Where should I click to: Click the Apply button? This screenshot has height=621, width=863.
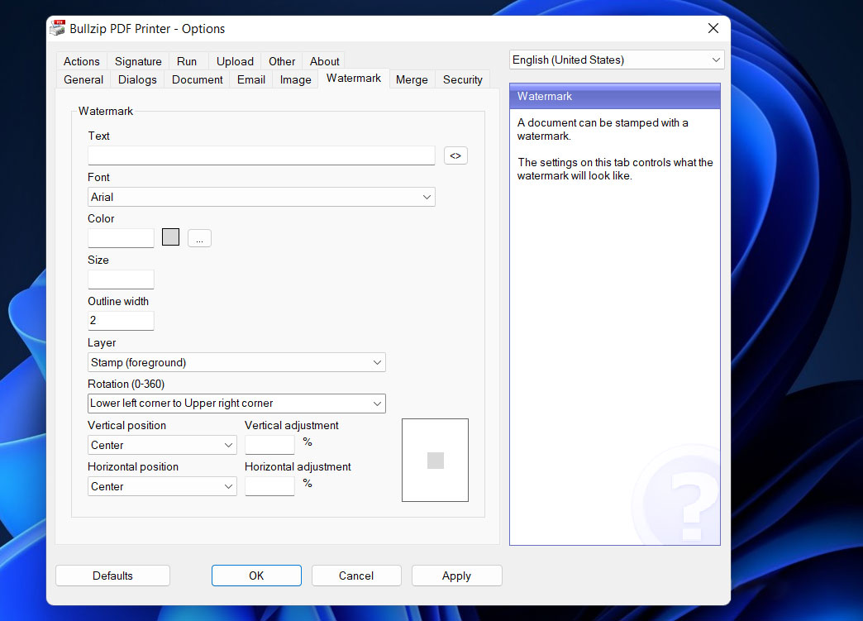coord(456,576)
